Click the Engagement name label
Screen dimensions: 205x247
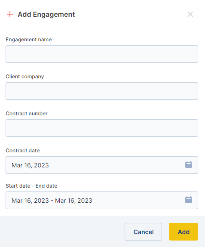[29, 40]
